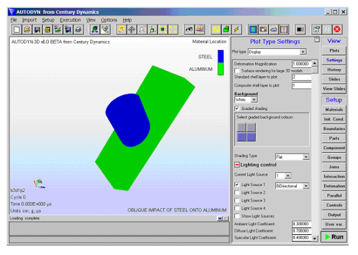Select the Zoom magnifier tool
Image resolution: width=358 pixels, height=255 pixels.
[142, 29]
